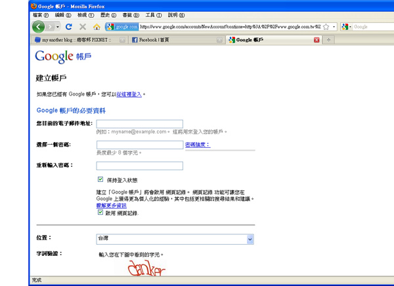Open the 書籤 (Bookmarks) menu
Viewport: 394px width, 286px height.
131,15
